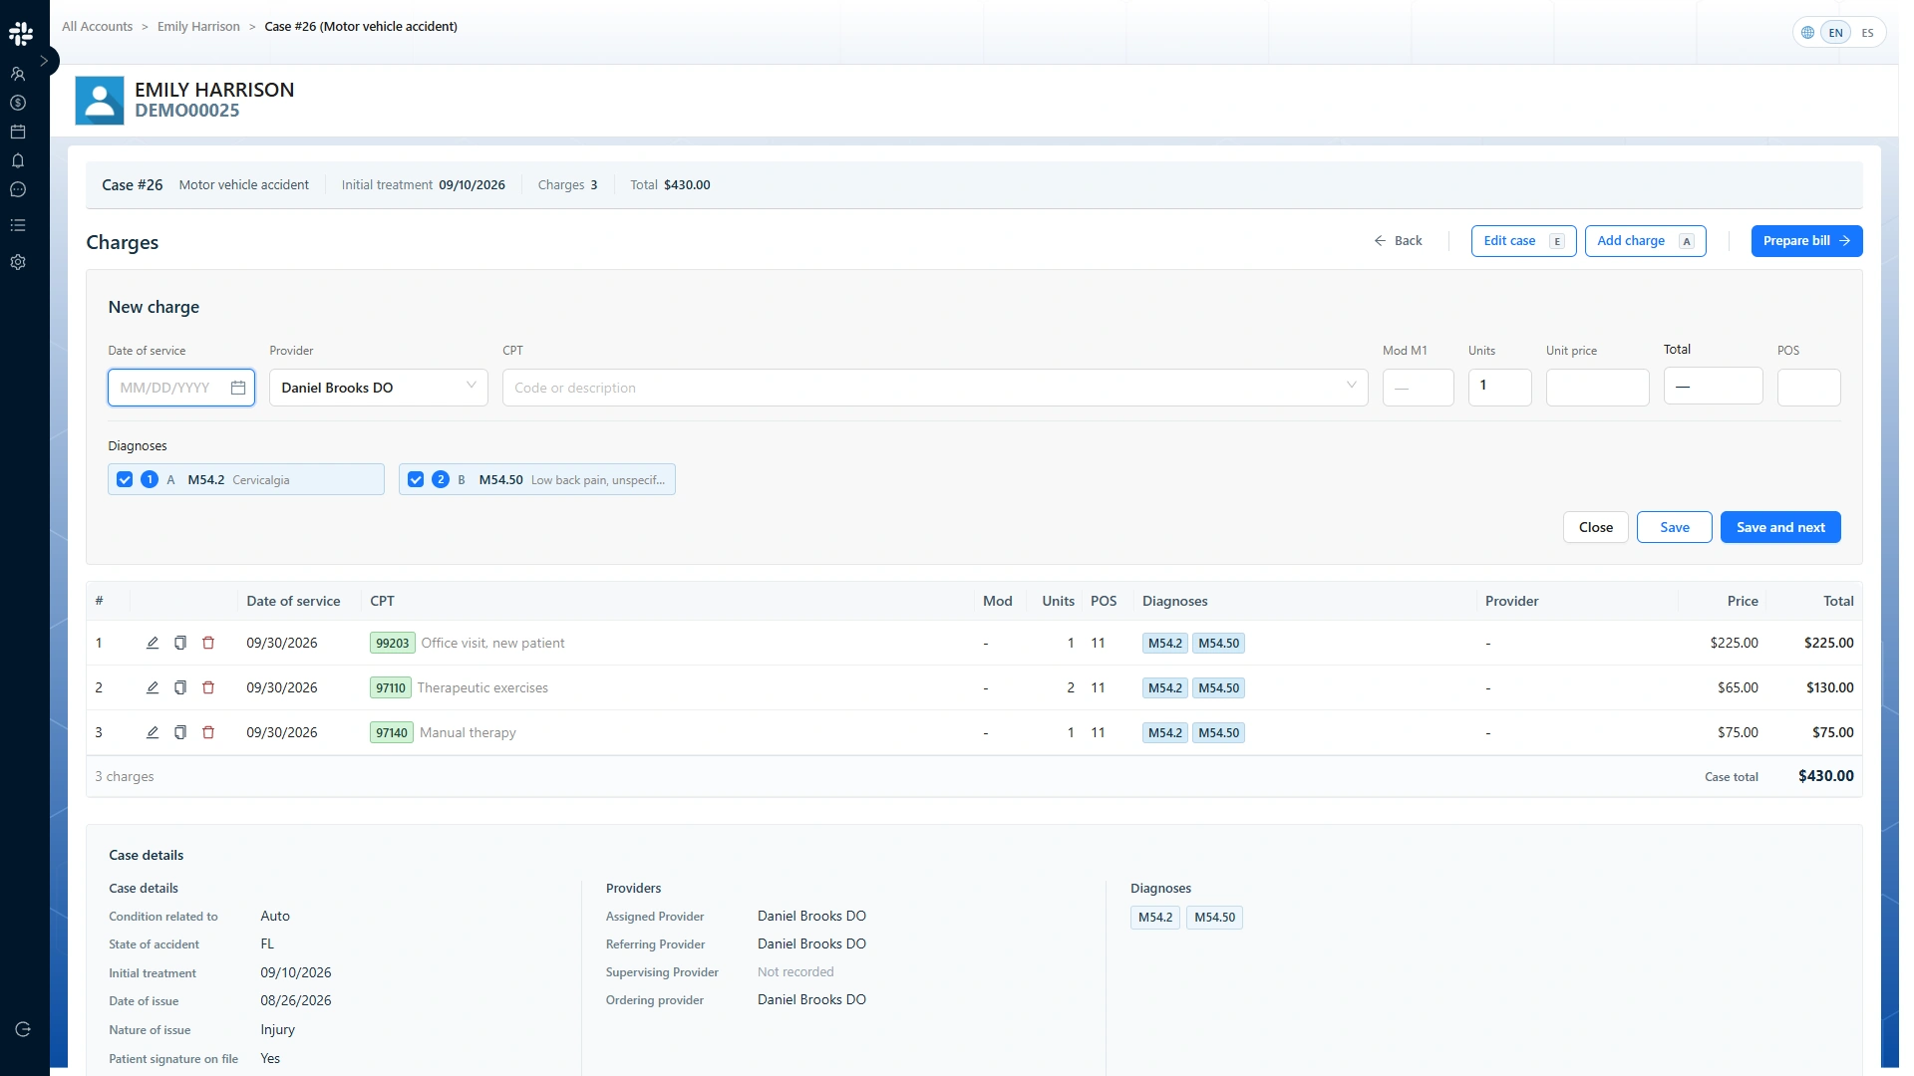Click Emily Harrison's avatar image

click(x=100, y=101)
